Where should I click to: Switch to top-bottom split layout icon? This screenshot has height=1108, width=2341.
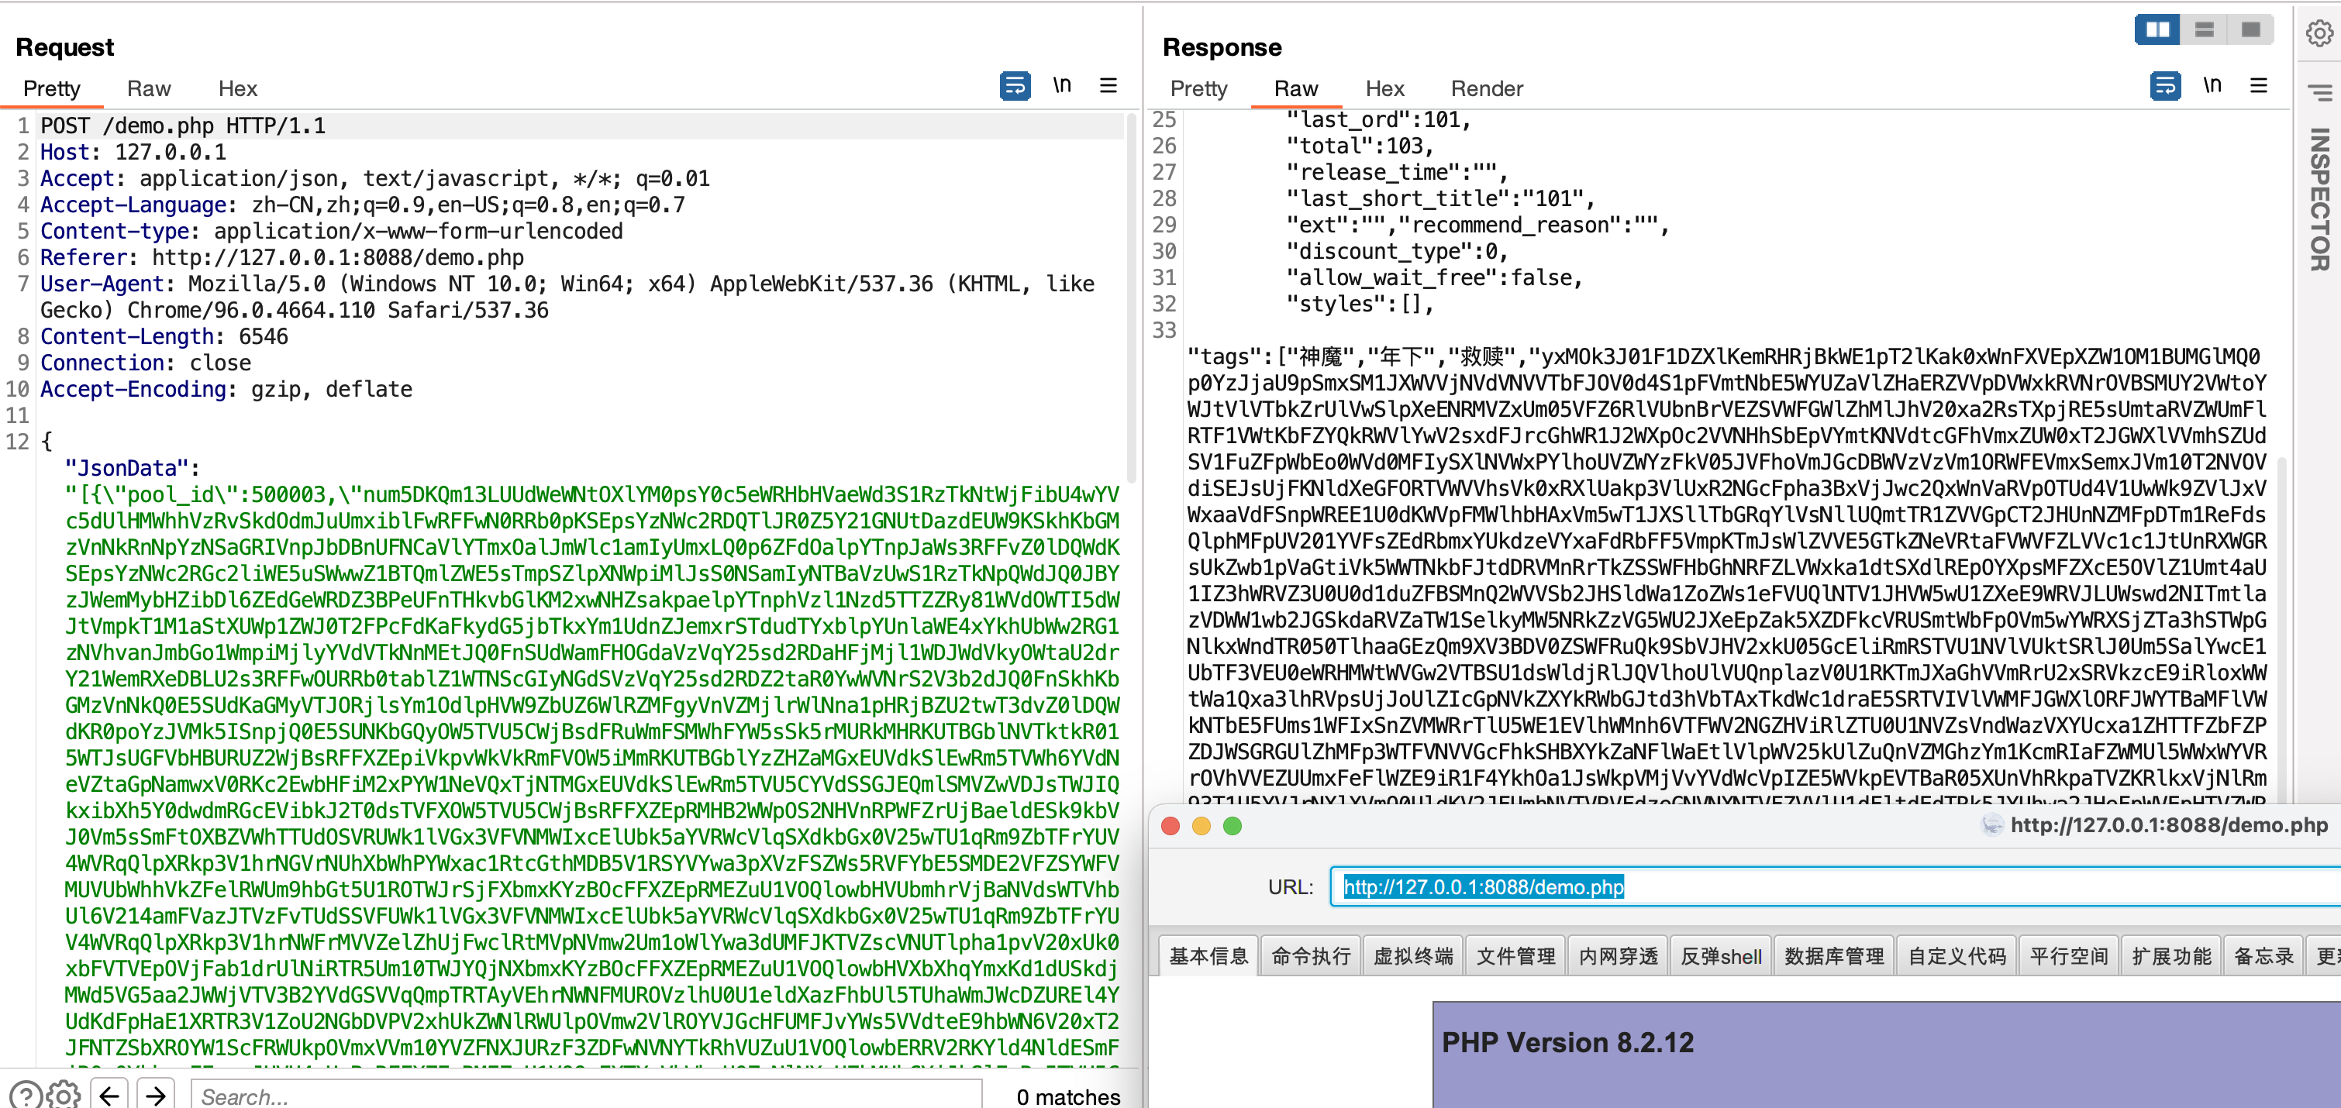2204,30
